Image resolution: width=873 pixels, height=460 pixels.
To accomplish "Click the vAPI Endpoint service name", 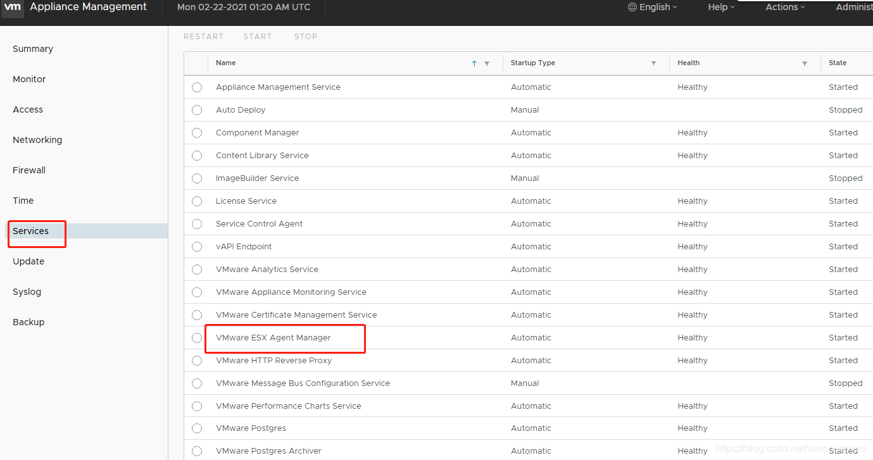I will (x=244, y=247).
